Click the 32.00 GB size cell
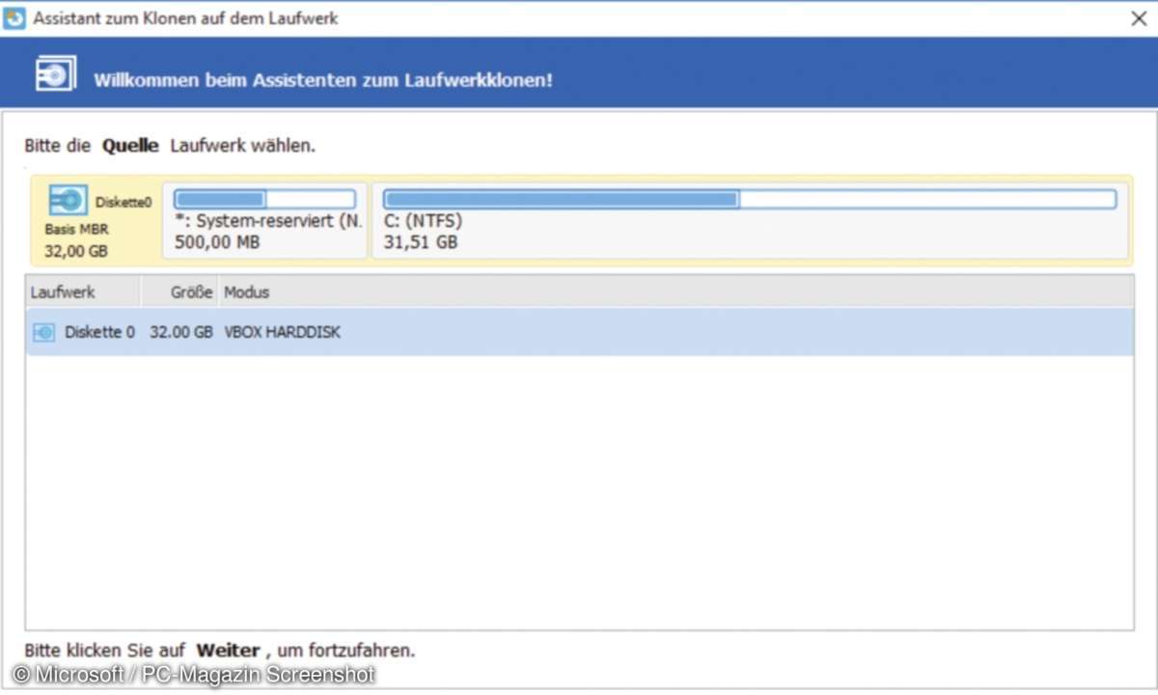Screen dimensions: 1158x695 coord(181,332)
